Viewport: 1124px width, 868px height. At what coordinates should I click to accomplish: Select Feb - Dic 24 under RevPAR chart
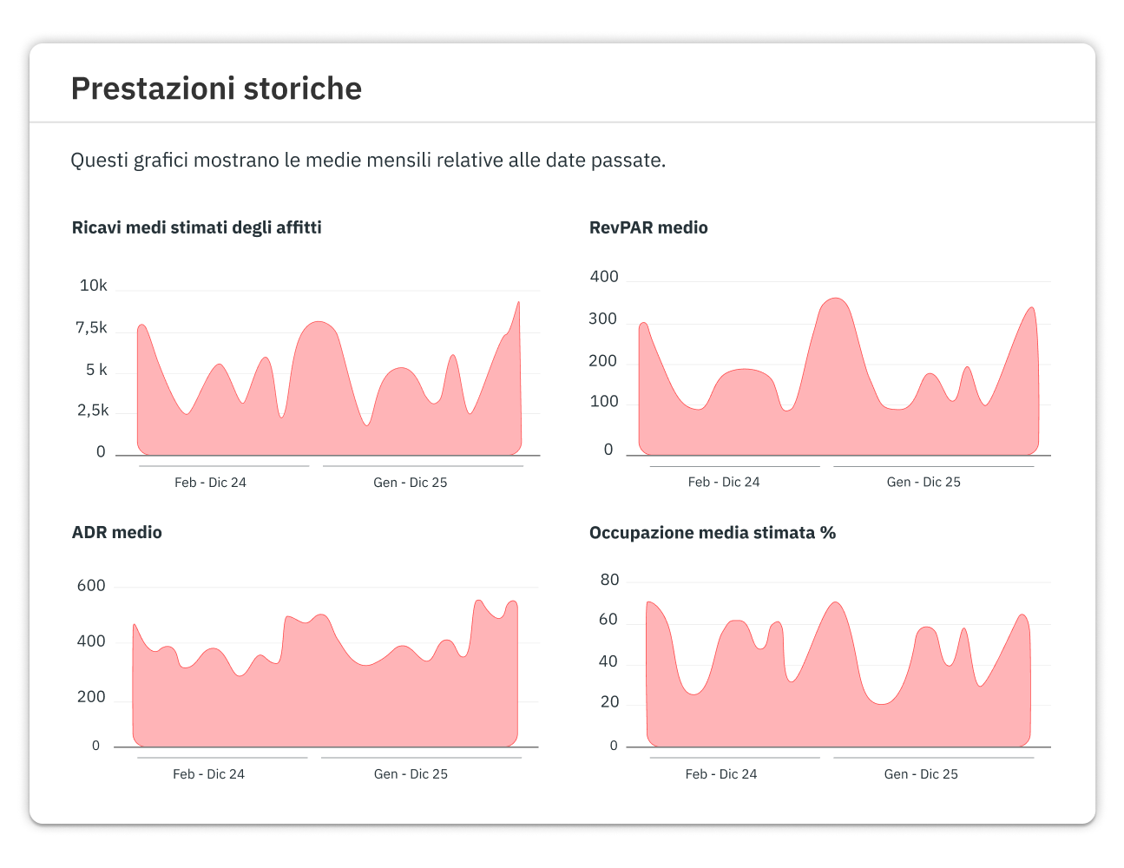coord(724,482)
